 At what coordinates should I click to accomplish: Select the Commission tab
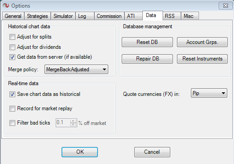point(109,16)
